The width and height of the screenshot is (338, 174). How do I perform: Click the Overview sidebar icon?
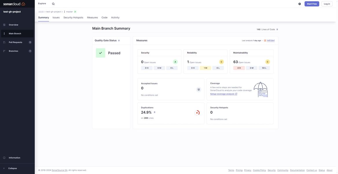click(4, 25)
